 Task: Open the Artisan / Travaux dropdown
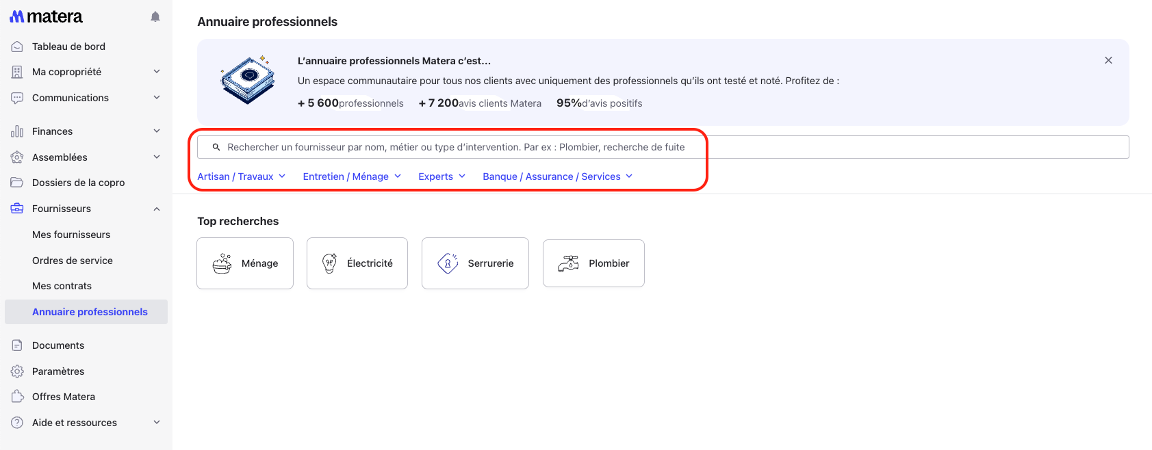[241, 176]
